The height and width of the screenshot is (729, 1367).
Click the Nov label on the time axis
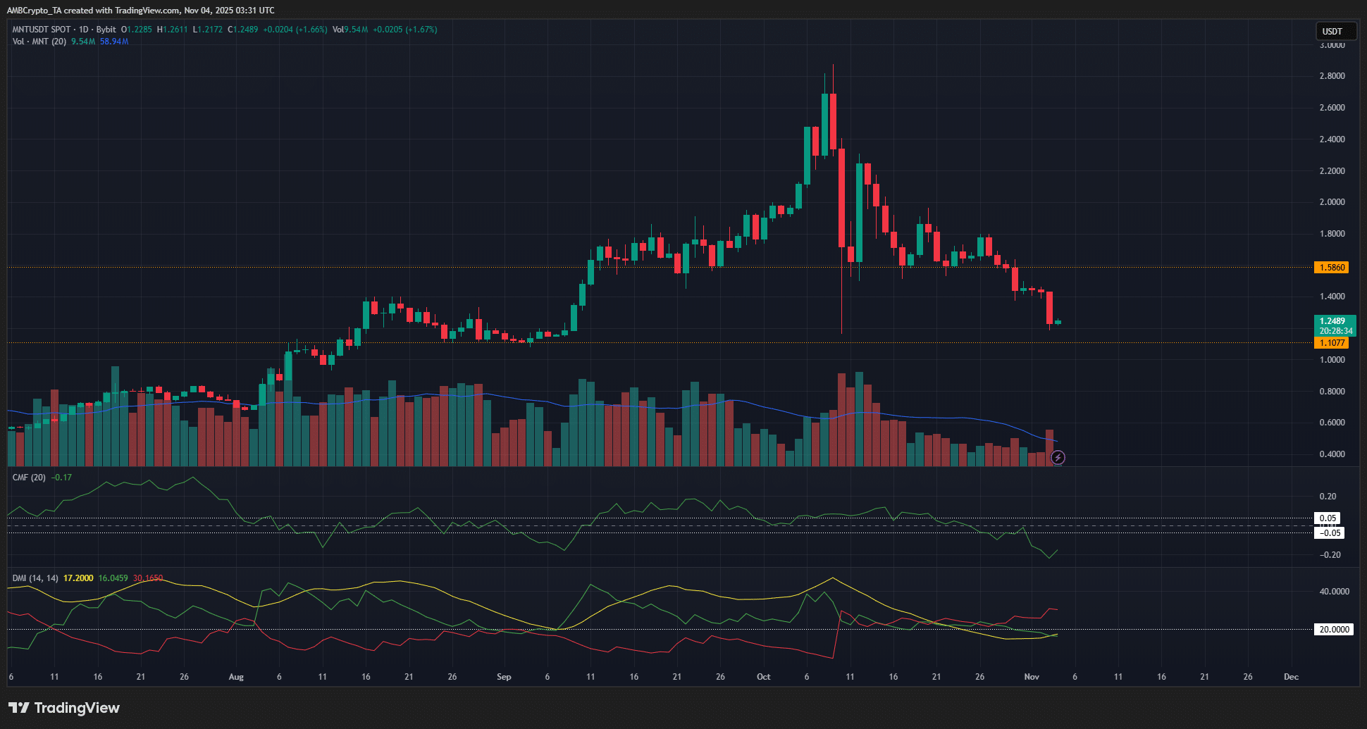click(x=1032, y=676)
